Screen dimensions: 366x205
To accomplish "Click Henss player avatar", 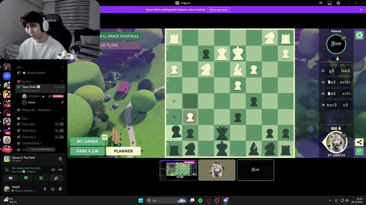I will pos(336,44).
